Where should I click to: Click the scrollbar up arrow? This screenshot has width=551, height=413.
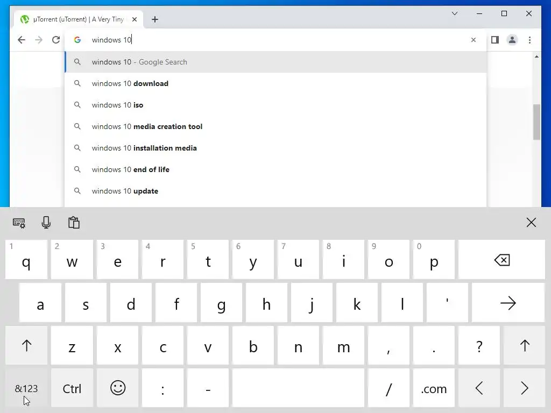pos(536,56)
